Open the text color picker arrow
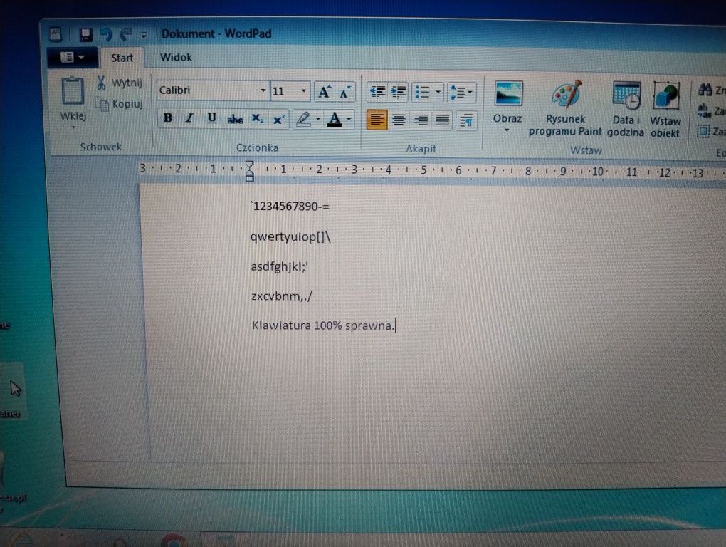The image size is (726, 547). (349, 119)
